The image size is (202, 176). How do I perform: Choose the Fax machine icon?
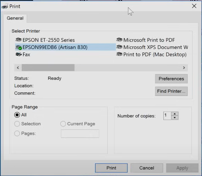(x=19, y=54)
